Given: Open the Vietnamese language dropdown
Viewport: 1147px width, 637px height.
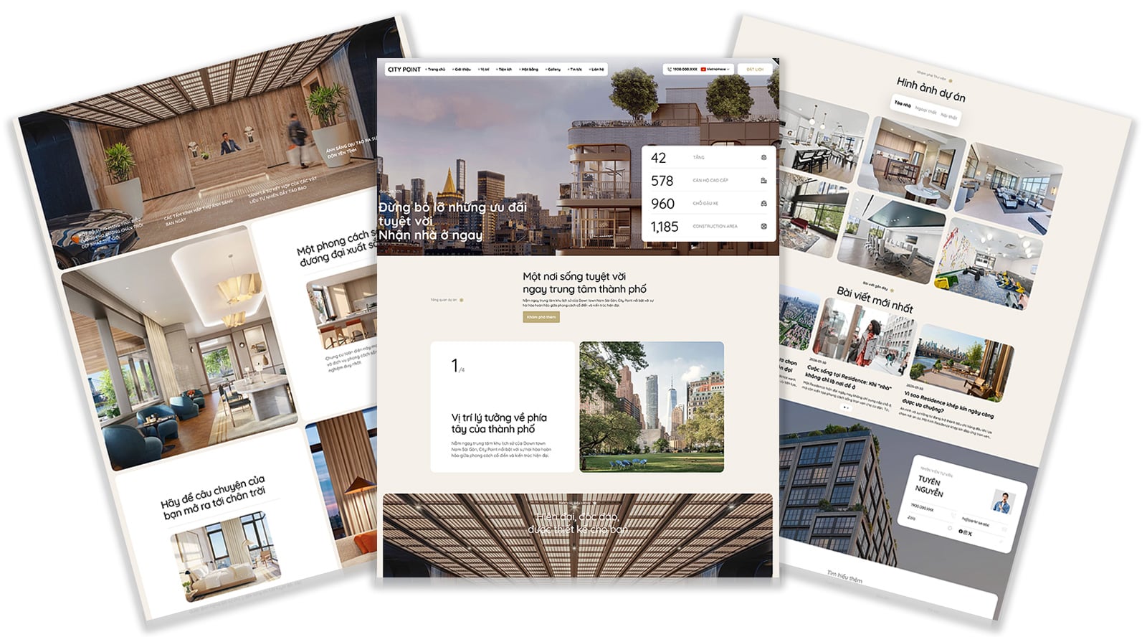Looking at the screenshot, I should [717, 70].
